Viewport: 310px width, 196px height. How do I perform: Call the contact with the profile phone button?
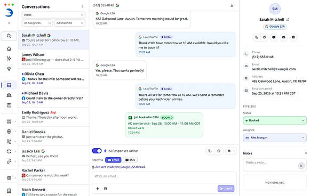[x=257, y=37]
